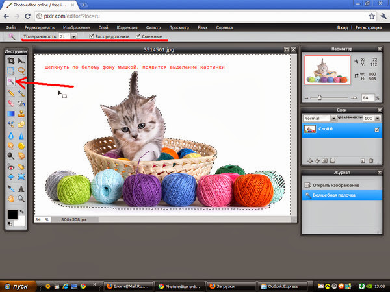Select the Spot Heal bandage tool
This screenshot has width=390, height=292.
coord(21,167)
